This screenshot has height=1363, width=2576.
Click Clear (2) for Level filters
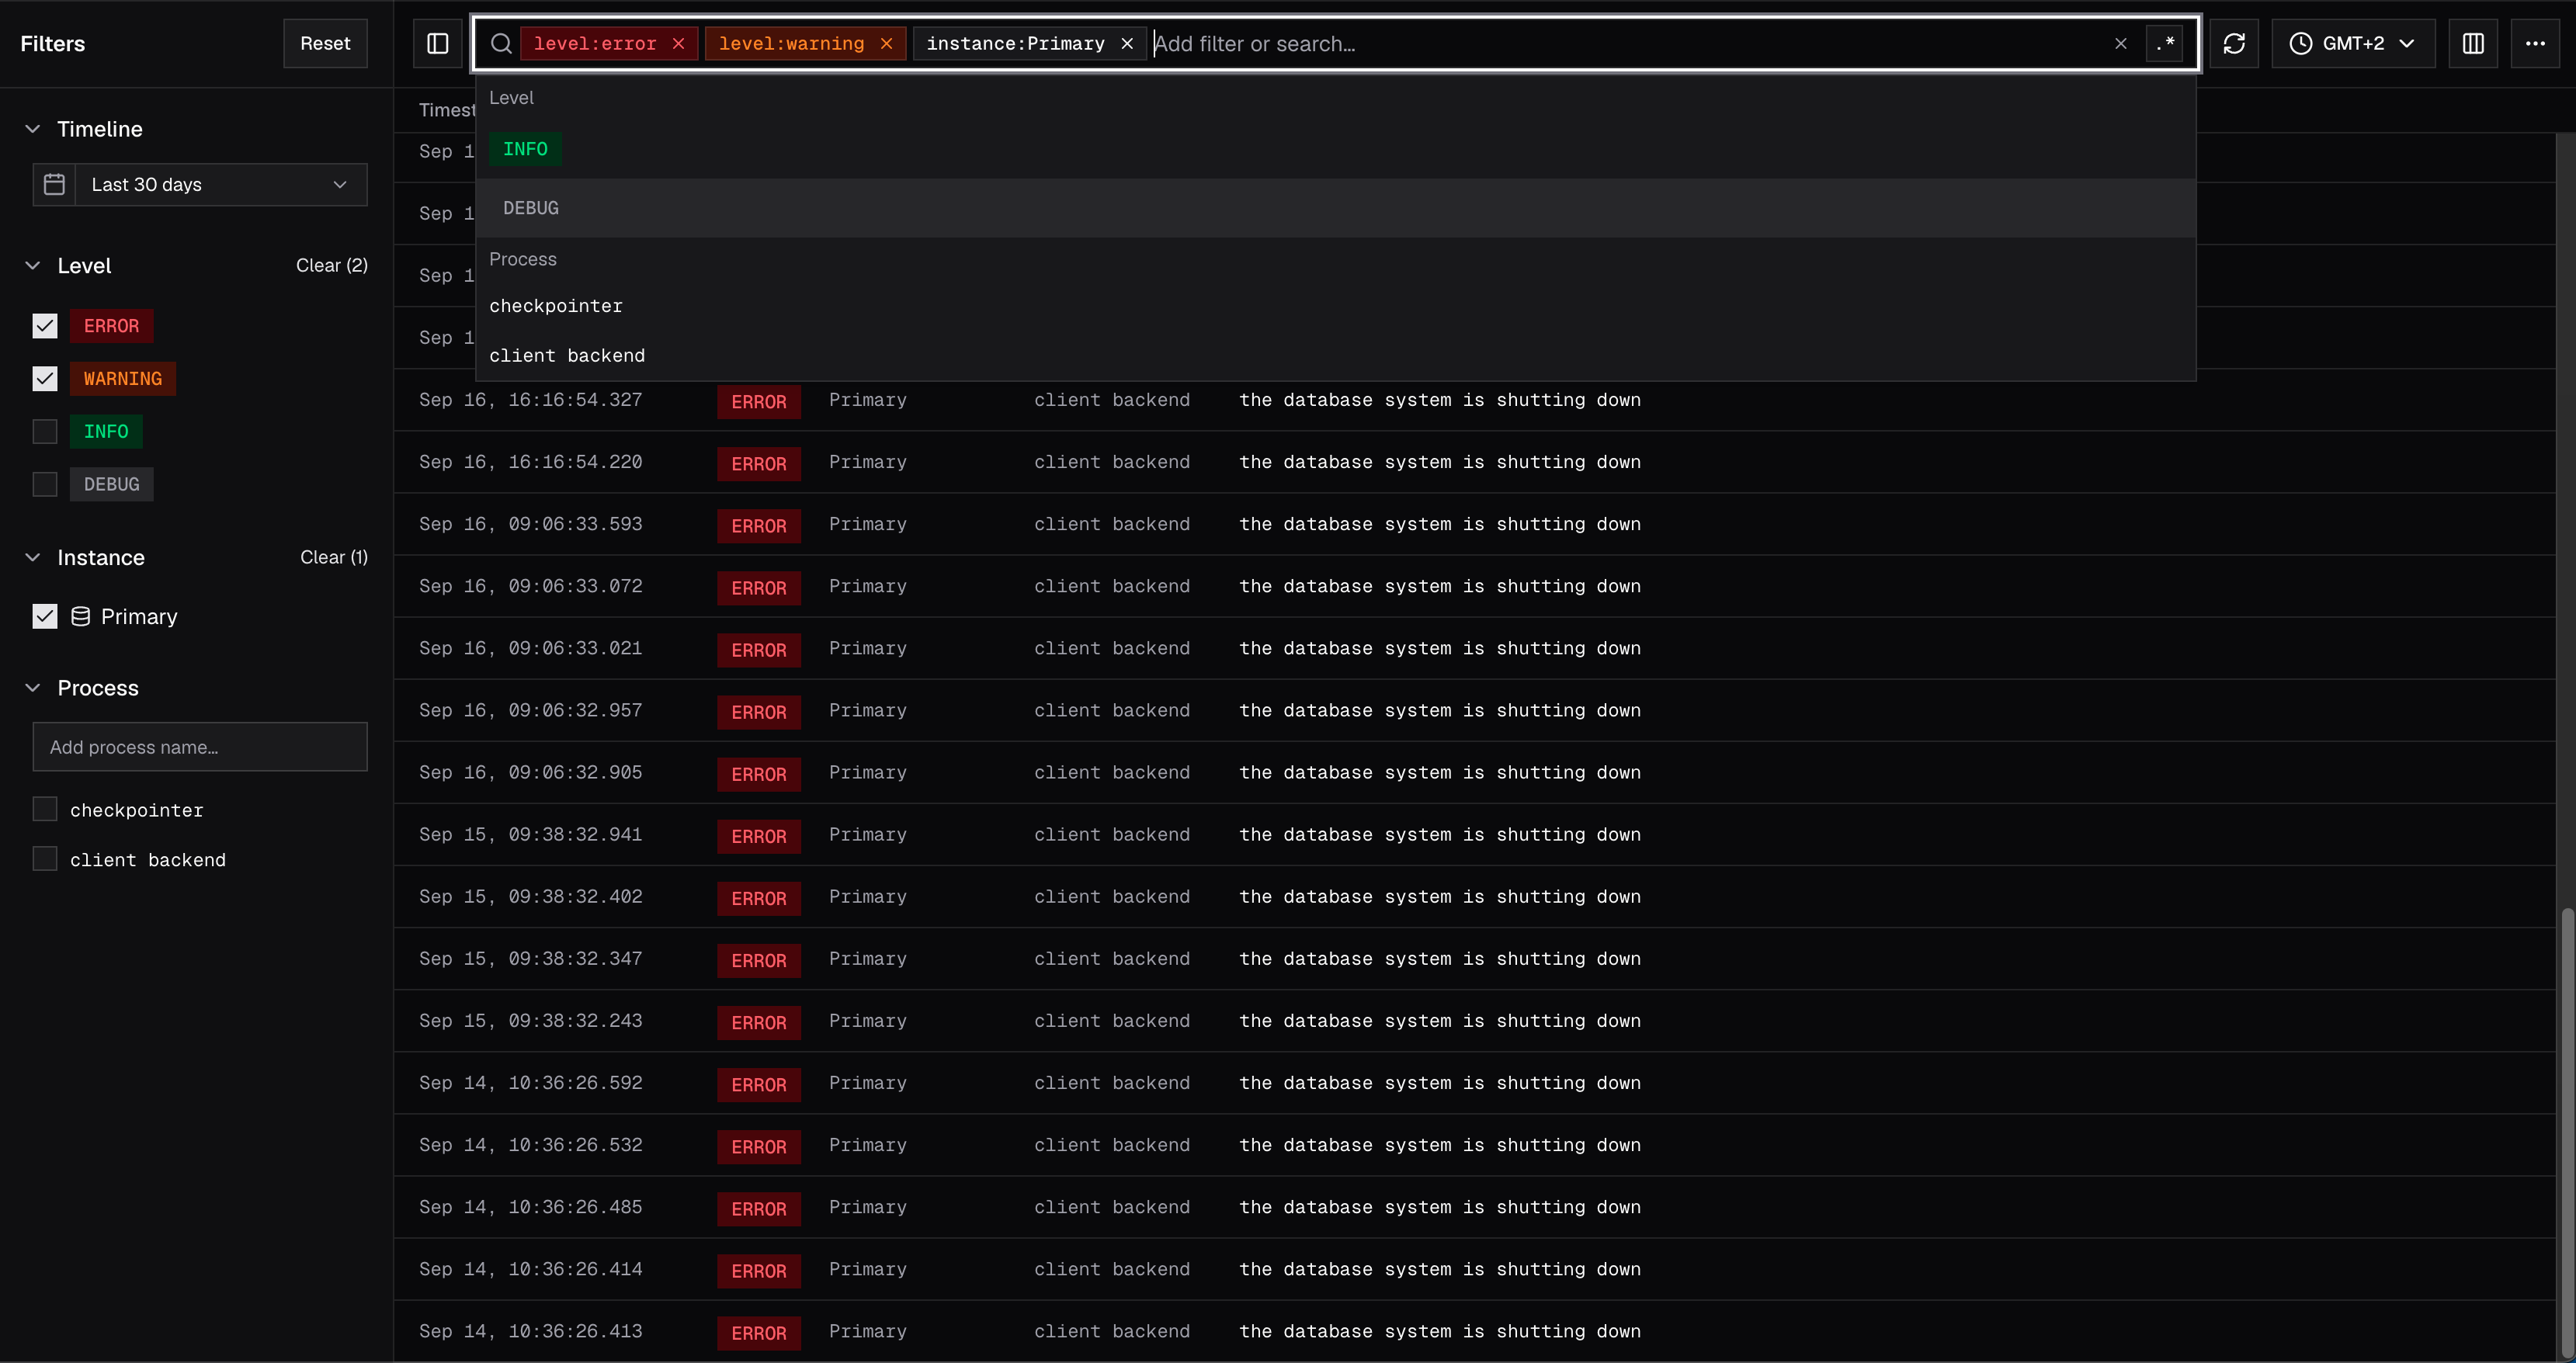tap(332, 265)
